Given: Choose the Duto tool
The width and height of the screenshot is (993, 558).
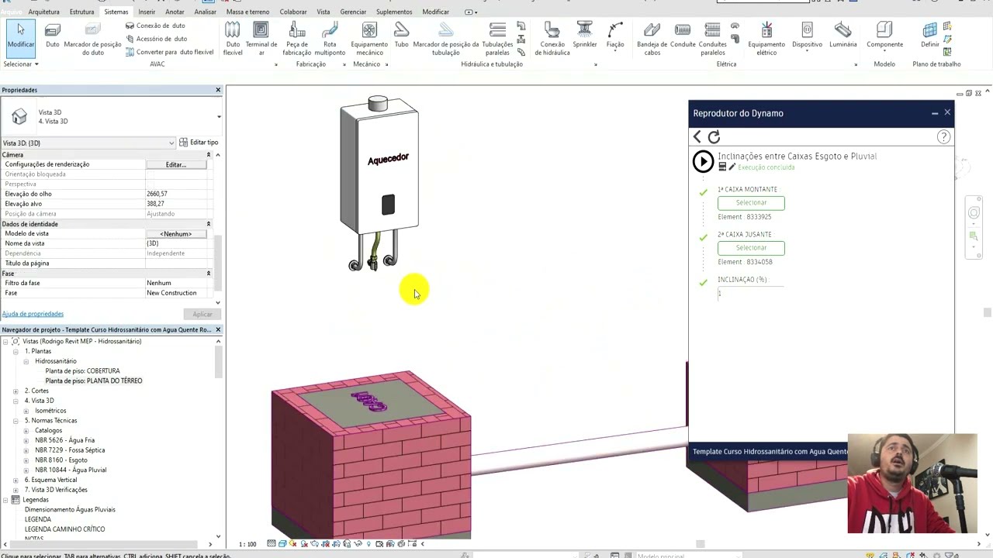Looking at the screenshot, I should click(52, 36).
